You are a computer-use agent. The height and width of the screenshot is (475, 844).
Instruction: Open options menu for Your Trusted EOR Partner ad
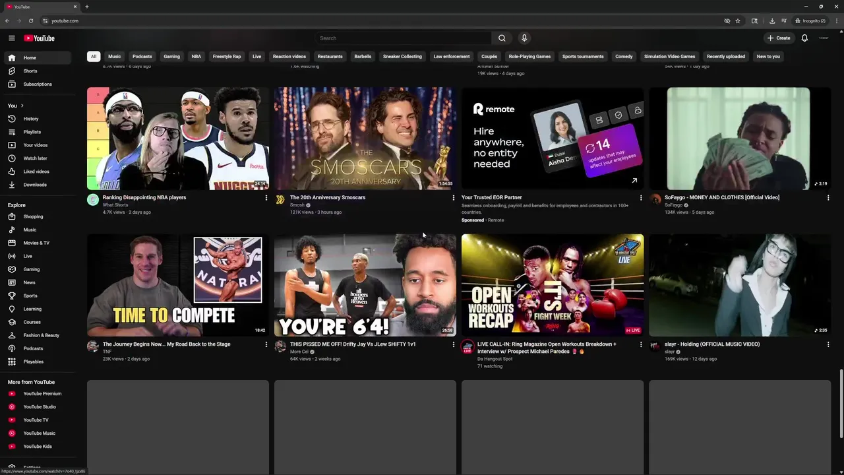pos(641,198)
